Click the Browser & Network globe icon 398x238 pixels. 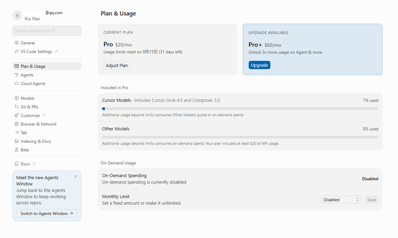[x=17, y=124]
